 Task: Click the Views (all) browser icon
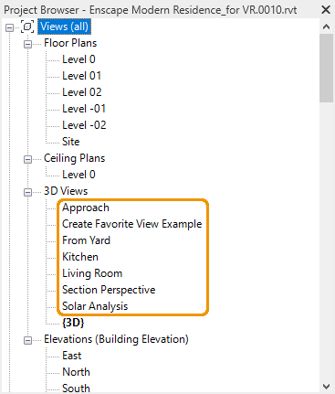point(27,27)
